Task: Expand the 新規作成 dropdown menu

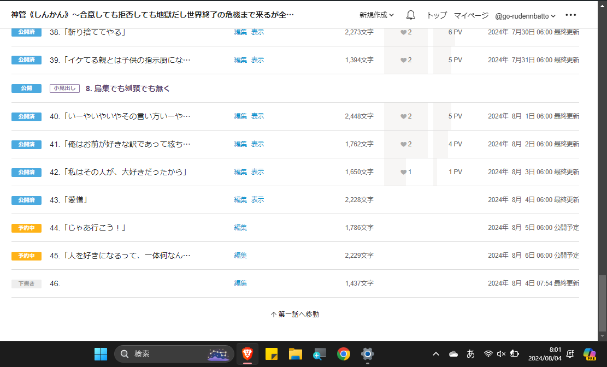Action: (376, 15)
